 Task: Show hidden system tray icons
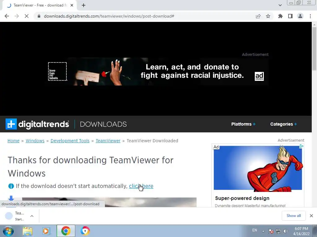pyautogui.click(x=263, y=231)
